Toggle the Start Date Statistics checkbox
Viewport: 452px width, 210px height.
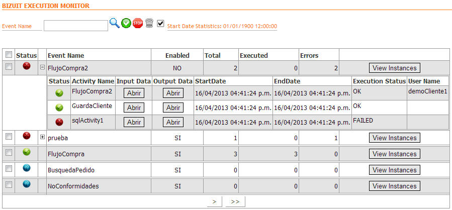coord(160,23)
